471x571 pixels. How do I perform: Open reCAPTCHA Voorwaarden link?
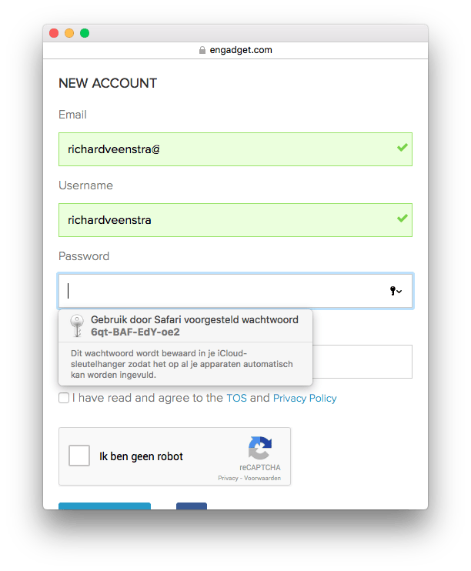tap(262, 478)
